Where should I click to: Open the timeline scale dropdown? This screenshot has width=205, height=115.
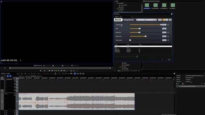[x=13, y=79]
